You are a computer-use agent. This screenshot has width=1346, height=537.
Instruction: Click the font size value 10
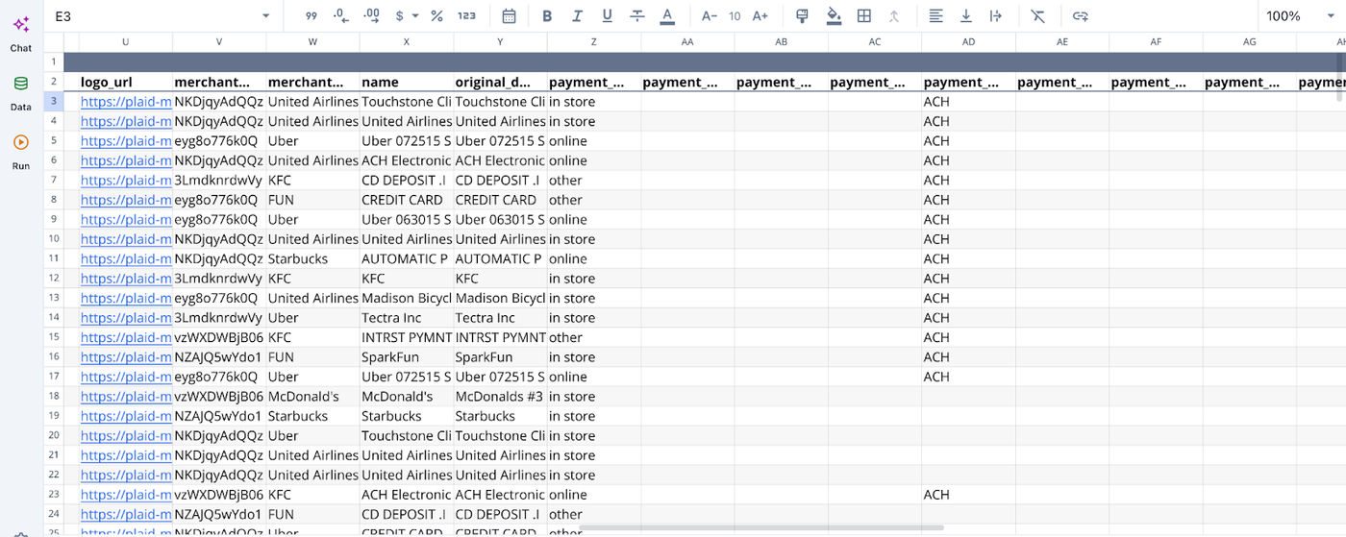point(735,15)
